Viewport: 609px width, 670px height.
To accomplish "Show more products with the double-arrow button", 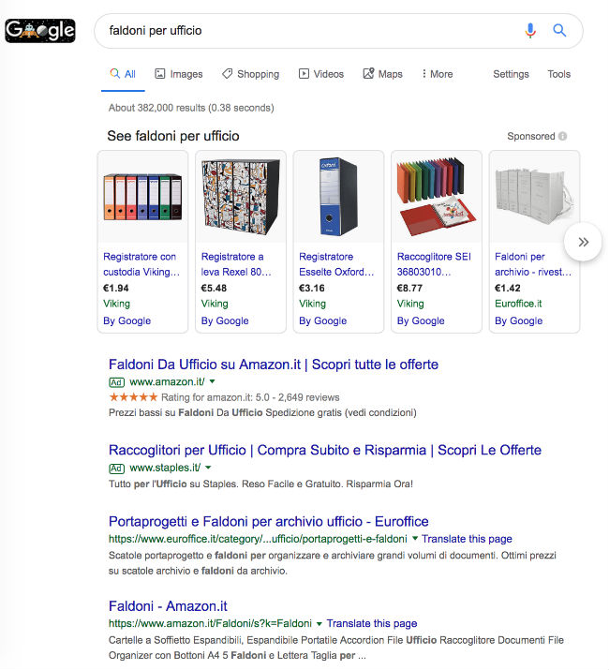I will [x=583, y=242].
